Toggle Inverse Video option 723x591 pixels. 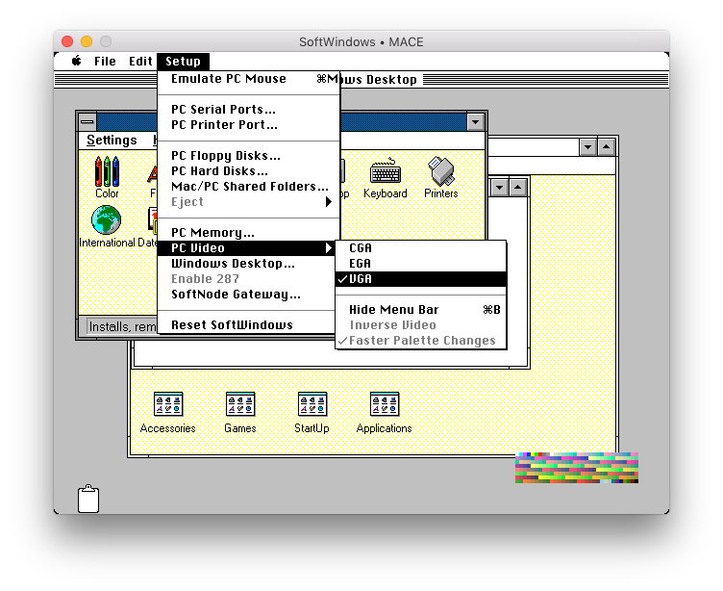point(421,325)
